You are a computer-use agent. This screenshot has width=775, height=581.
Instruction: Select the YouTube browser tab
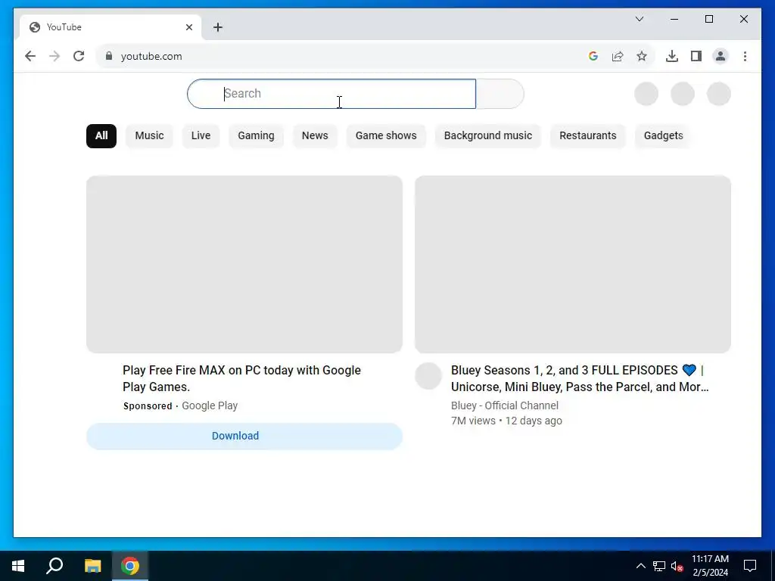(x=110, y=27)
